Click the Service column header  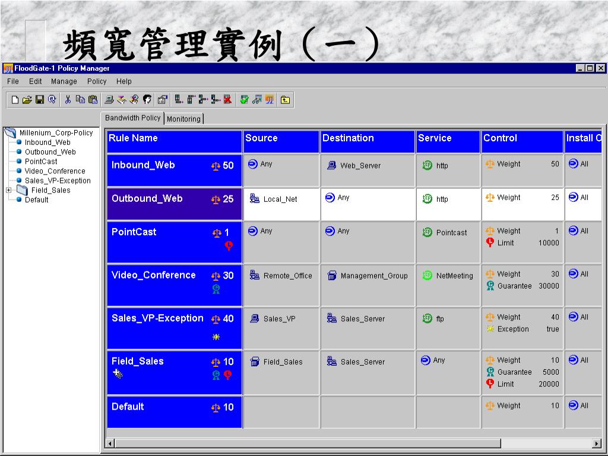[448, 141]
